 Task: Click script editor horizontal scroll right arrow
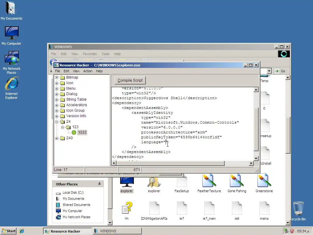251,163
